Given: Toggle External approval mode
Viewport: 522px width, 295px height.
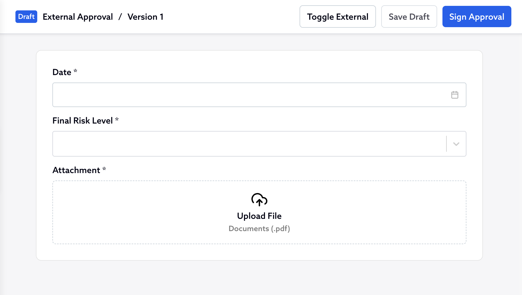Looking at the screenshot, I should point(338,17).
